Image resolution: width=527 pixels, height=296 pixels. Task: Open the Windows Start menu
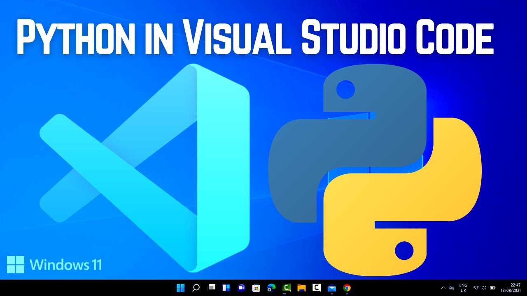pyautogui.click(x=181, y=288)
